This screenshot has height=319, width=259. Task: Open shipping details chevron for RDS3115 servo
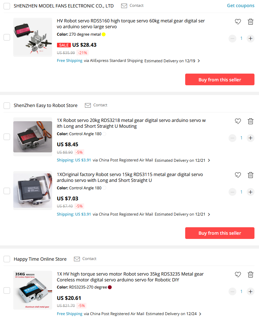[x=209, y=214]
